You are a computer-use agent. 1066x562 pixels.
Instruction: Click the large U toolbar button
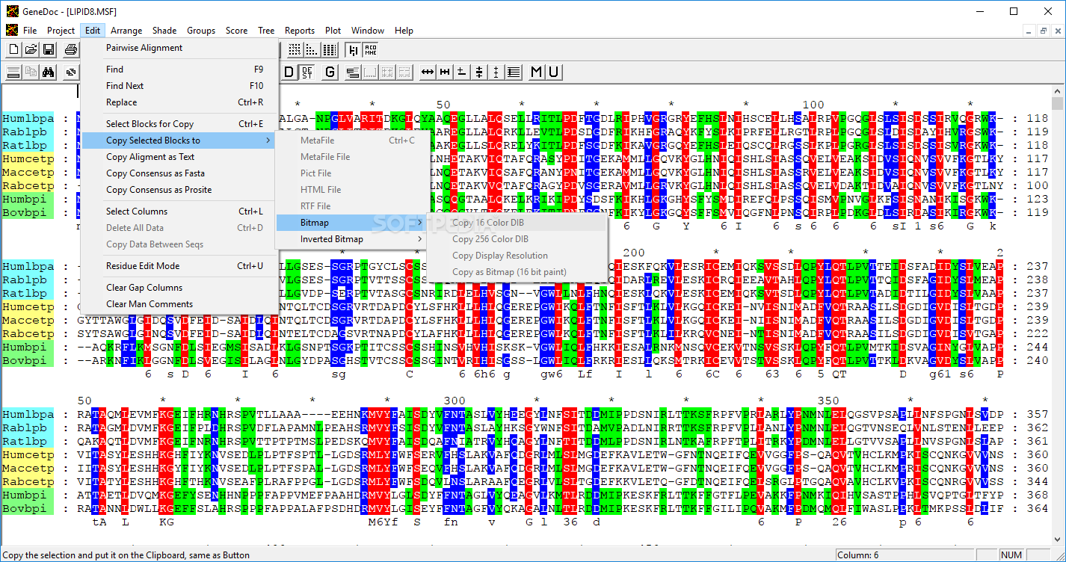pos(554,72)
